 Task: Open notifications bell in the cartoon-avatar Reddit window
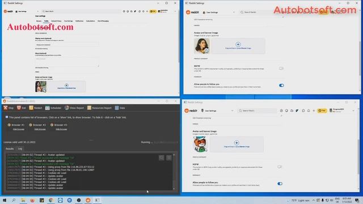coord(309,111)
